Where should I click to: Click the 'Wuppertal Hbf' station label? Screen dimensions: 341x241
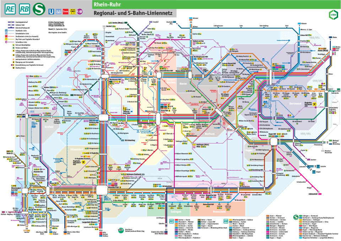click(x=211, y=195)
